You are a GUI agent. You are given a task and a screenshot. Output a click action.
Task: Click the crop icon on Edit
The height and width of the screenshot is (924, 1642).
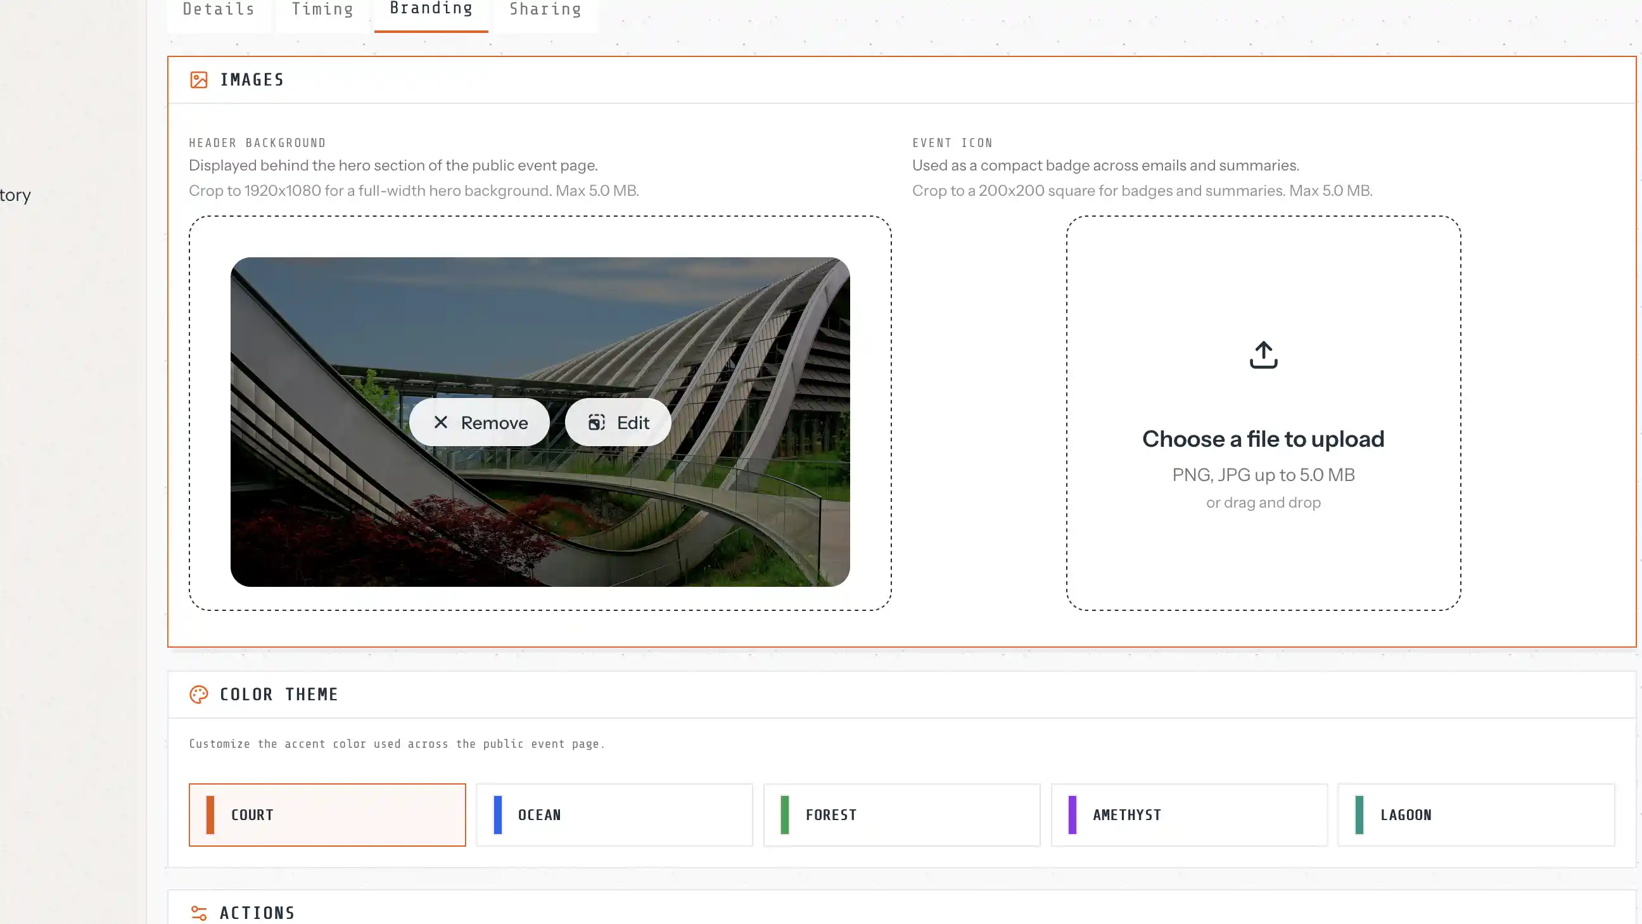(596, 422)
